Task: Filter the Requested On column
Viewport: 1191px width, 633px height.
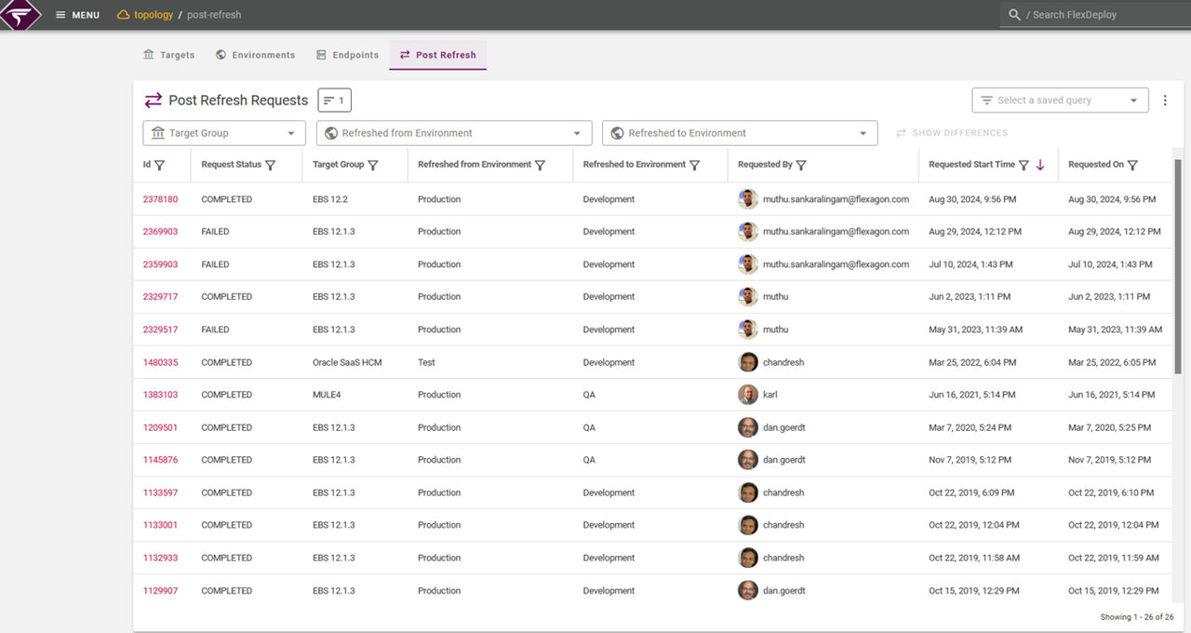Action: coord(1132,166)
